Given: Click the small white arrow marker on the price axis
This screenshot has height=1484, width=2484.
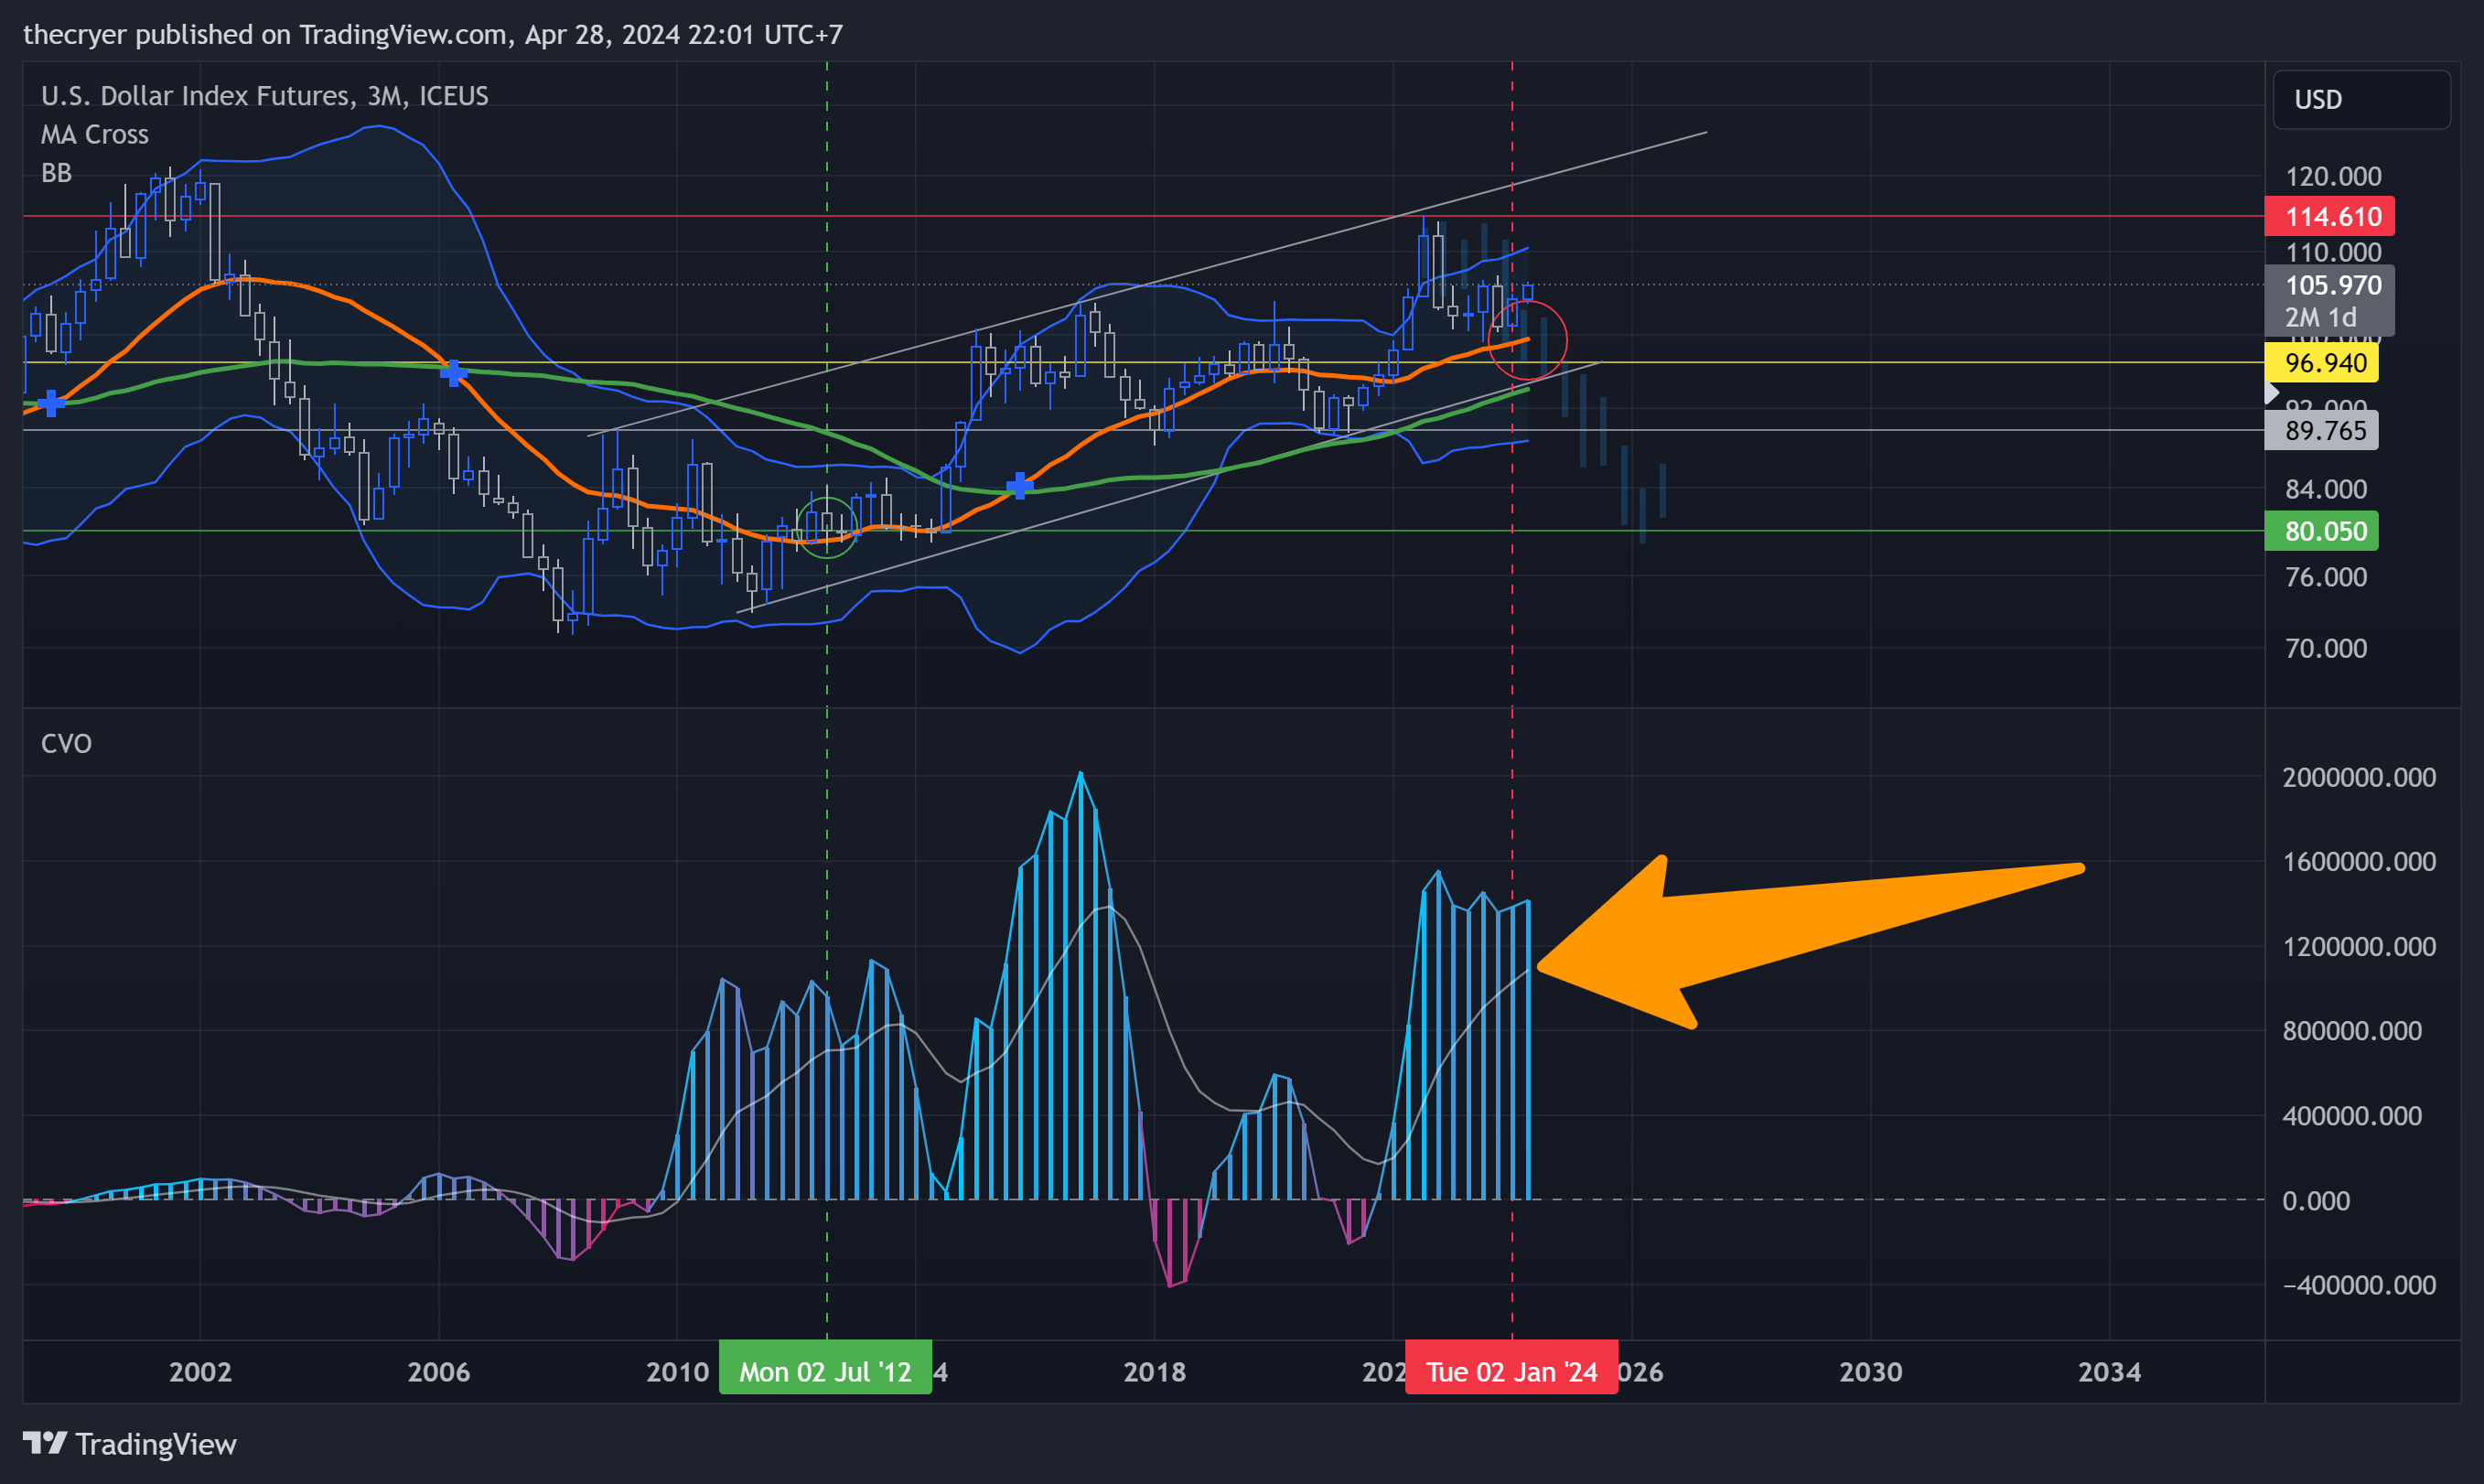Looking at the screenshot, I should (x=2271, y=394).
